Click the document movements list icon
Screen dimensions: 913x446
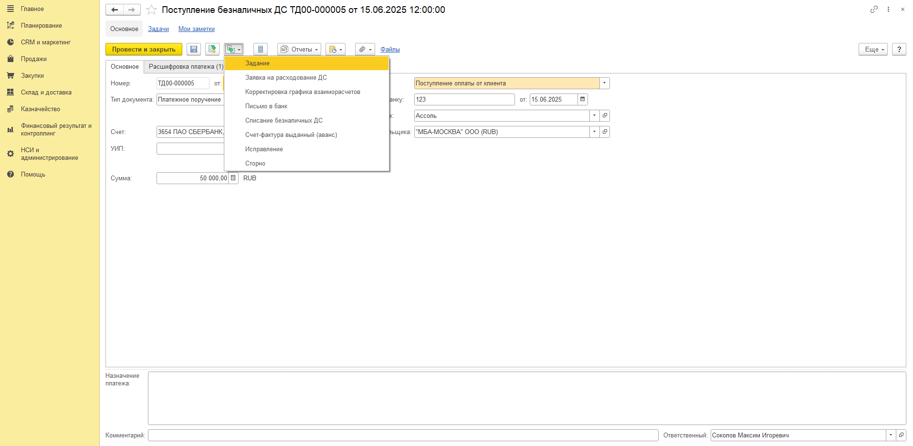(x=261, y=49)
